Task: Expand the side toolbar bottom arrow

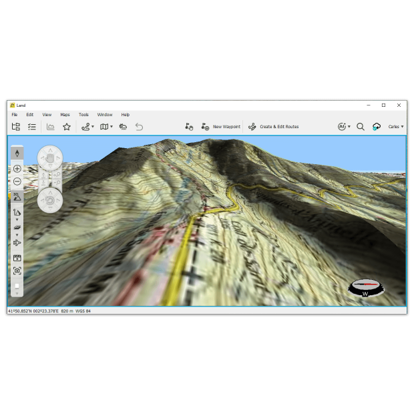Action: click(17, 294)
